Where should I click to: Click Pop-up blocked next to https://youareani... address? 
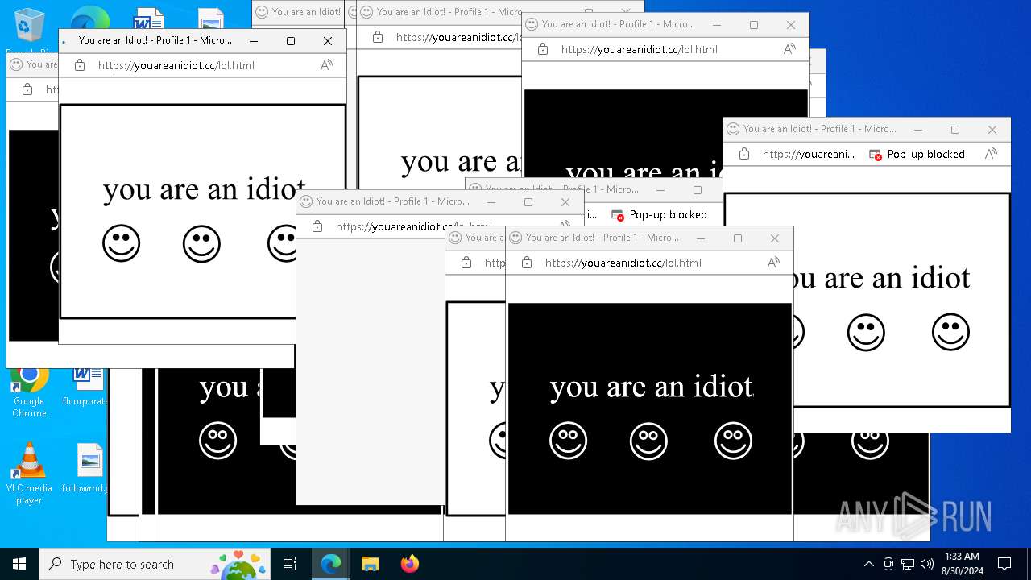tap(917, 154)
